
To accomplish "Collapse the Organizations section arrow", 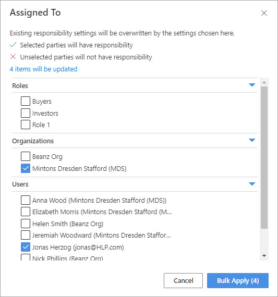I will click(252, 140).
